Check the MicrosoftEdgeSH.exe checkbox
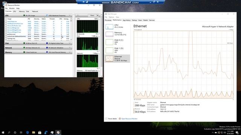This screenshot has width=241, height=135. [x=6, y=30]
